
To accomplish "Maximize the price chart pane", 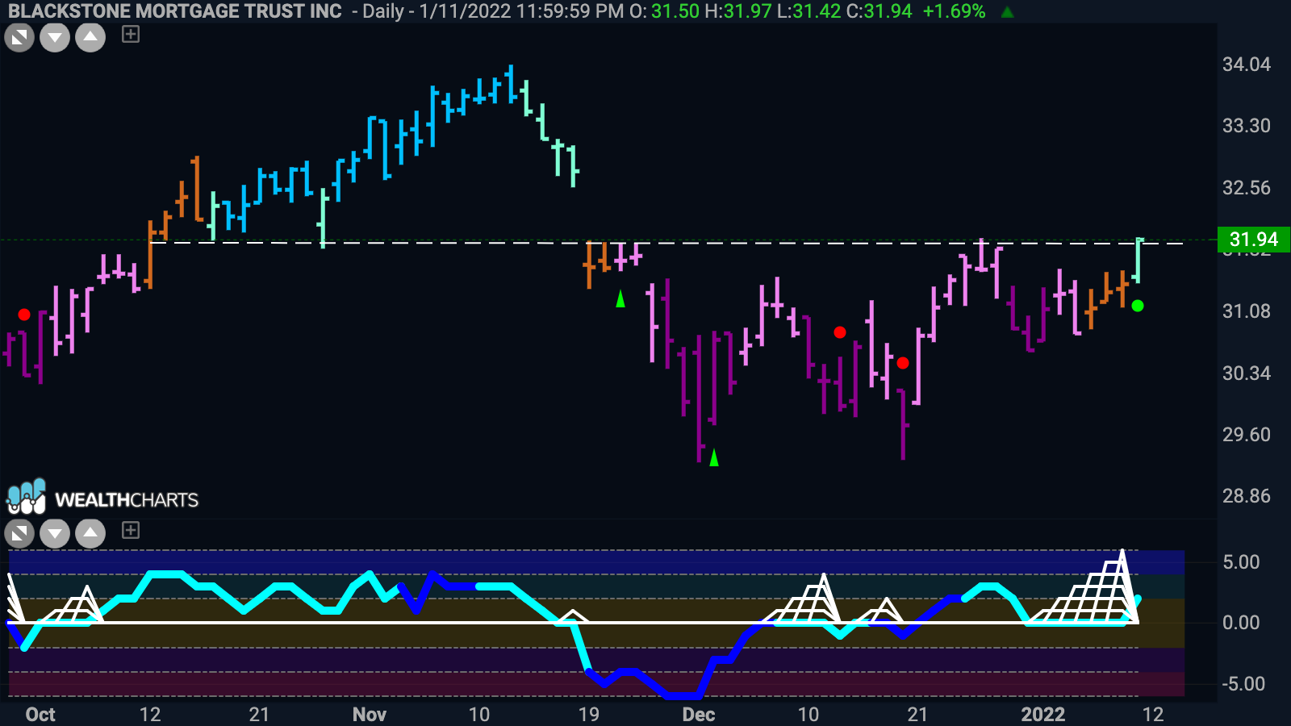I will 19,37.
